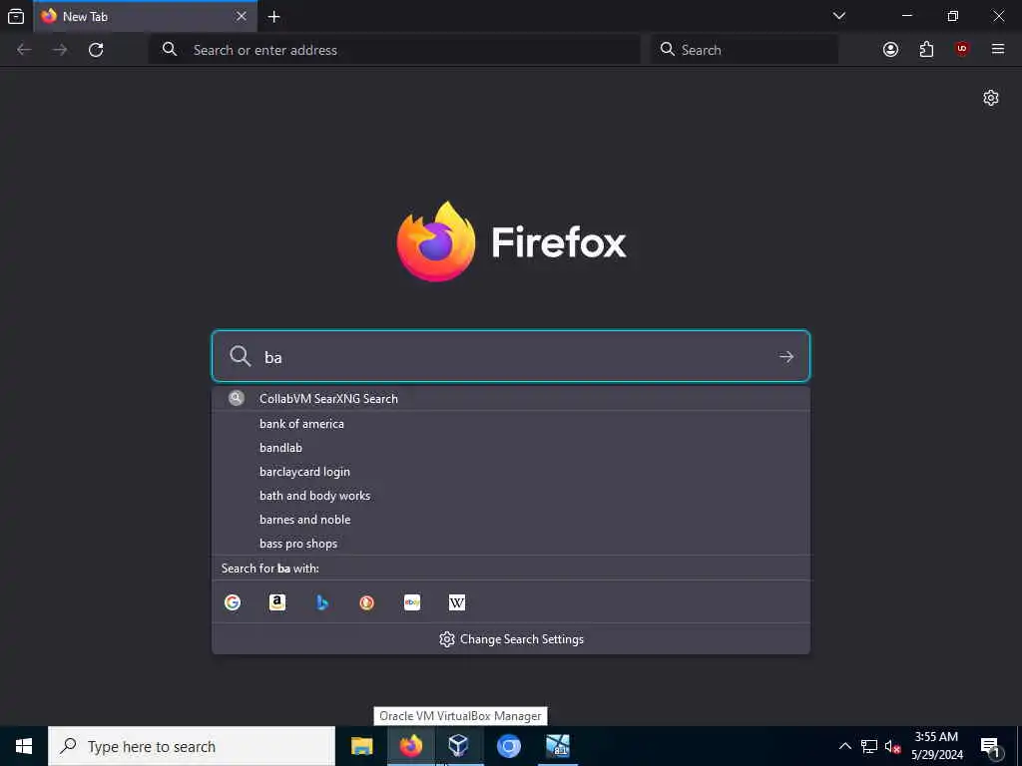This screenshot has width=1022, height=766.
Task: Choose 'barclaycard login' suggestion
Action: click(x=511, y=472)
